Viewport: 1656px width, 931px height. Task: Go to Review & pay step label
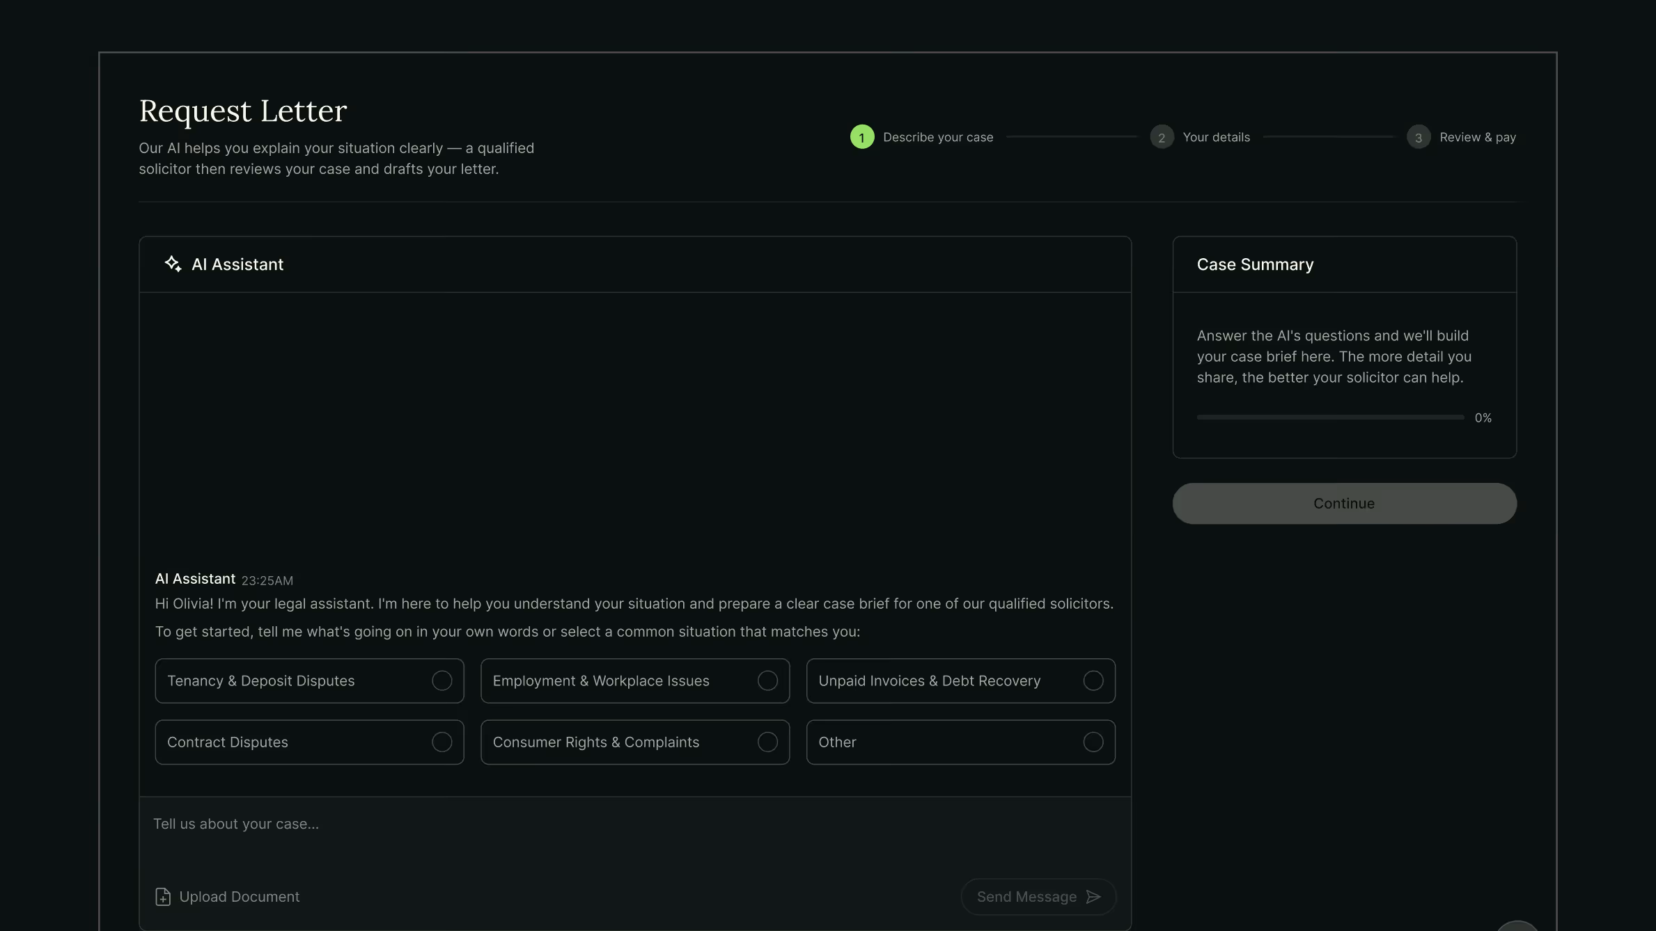coord(1478,137)
